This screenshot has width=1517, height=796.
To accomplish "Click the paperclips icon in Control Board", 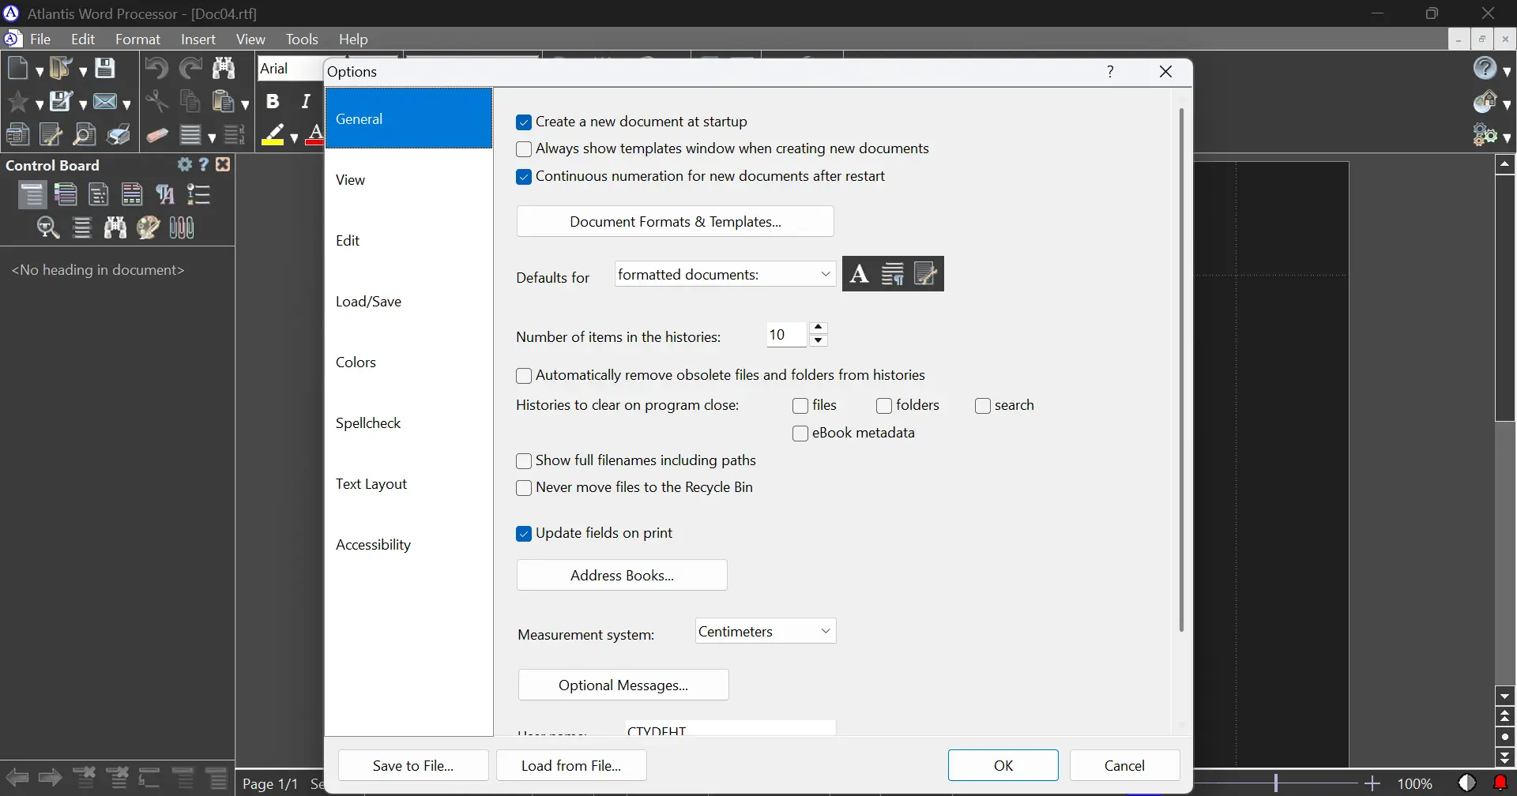I will 182,228.
